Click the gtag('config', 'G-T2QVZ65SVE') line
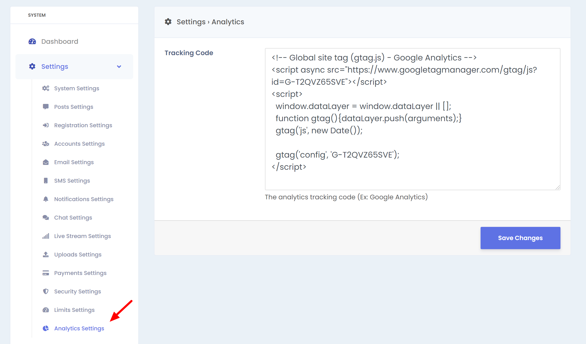Viewport: 586px width, 344px height. tap(337, 155)
